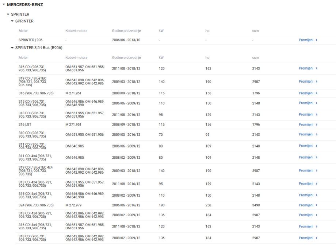Click Promijeni for 313 CDI 4x4 row
Viewport: 336px width, 245px height.
tap(308, 184)
